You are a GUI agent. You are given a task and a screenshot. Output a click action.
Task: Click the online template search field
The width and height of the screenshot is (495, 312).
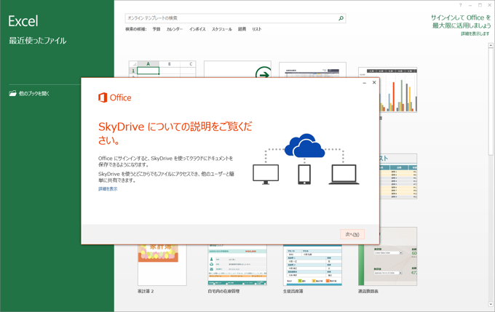click(235, 18)
